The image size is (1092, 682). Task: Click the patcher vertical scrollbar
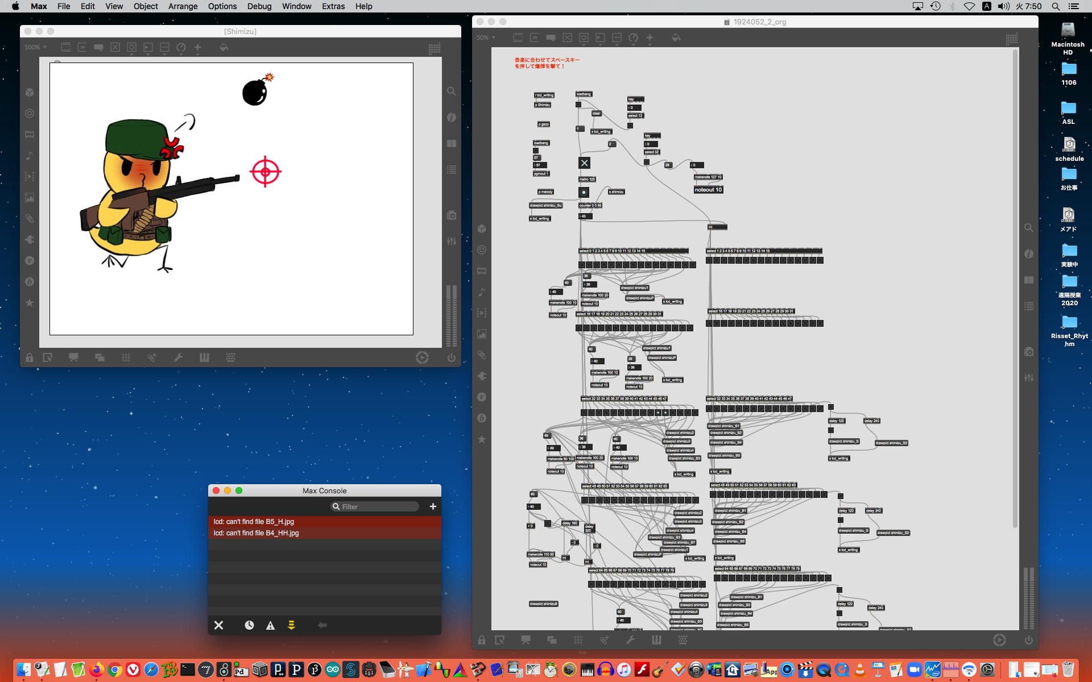tap(1015, 284)
